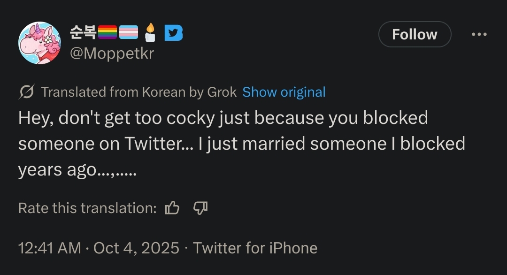Open the @Moppetkr handle profile link
The width and height of the screenshot is (507, 275).
(x=112, y=54)
